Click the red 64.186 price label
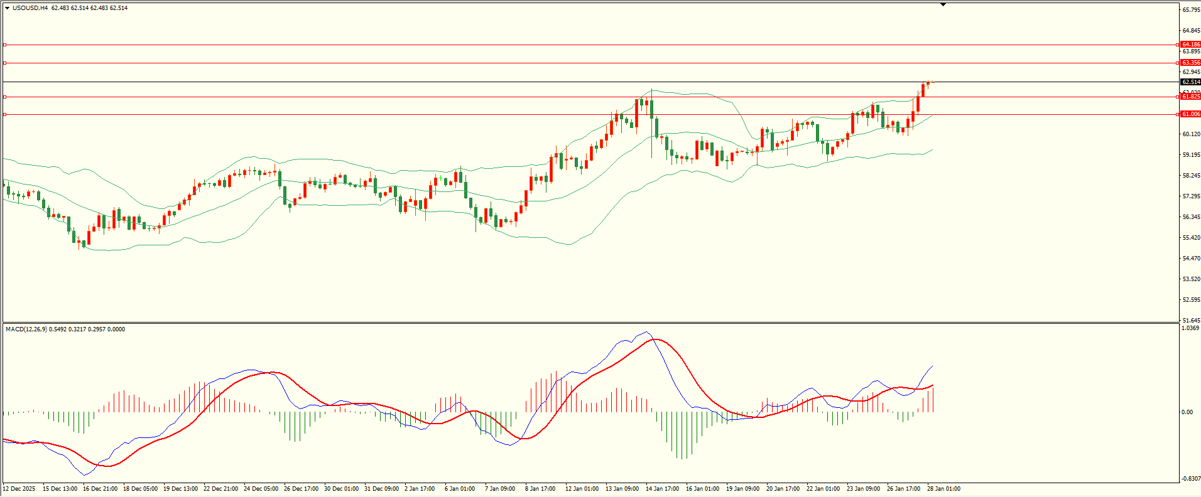 click(x=1190, y=45)
